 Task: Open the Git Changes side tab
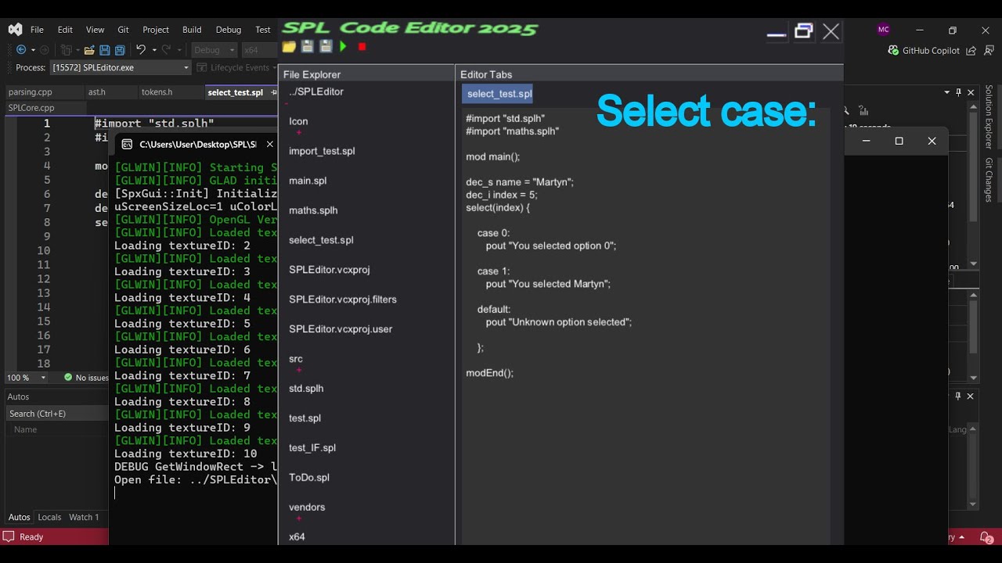pos(989,181)
